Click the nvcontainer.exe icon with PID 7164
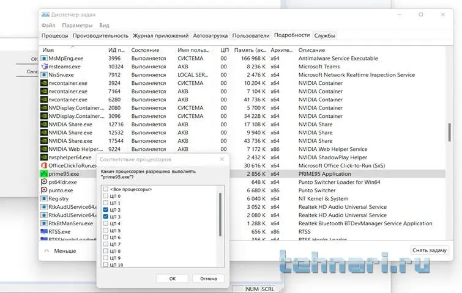462x293 pixels. 44,91
